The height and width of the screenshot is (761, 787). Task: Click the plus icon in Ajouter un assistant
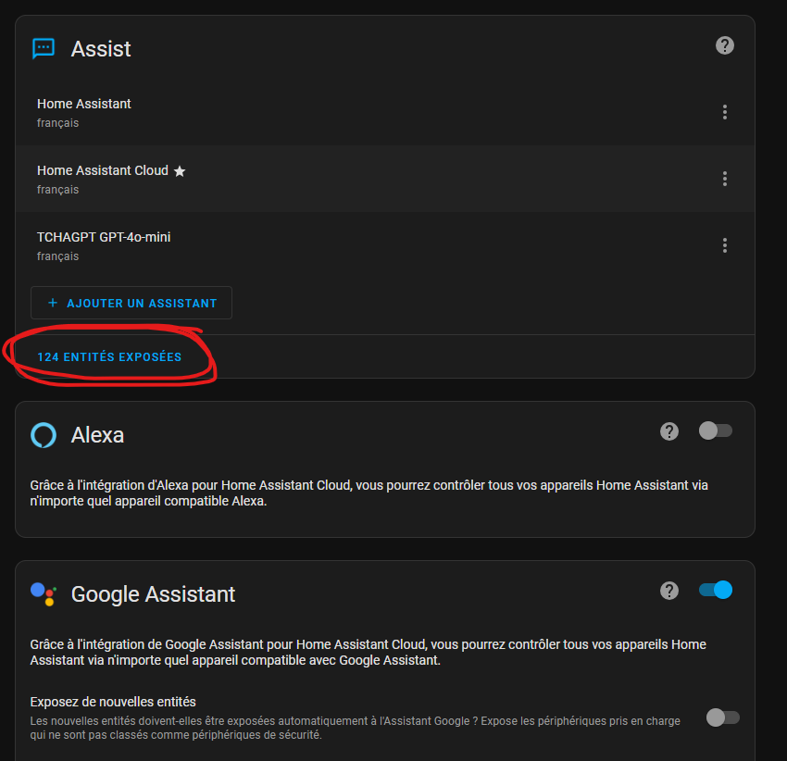point(53,303)
